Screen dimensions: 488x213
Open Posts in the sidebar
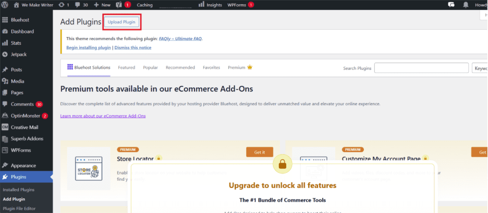pyautogui.click(x=27, y=70)
